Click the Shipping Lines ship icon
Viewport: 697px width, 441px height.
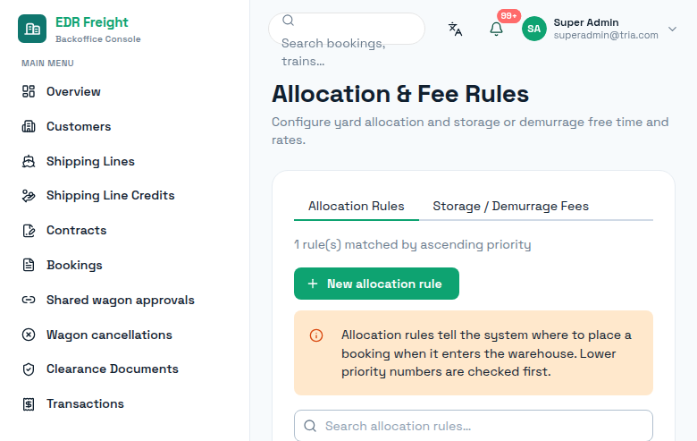coord(29,161)
